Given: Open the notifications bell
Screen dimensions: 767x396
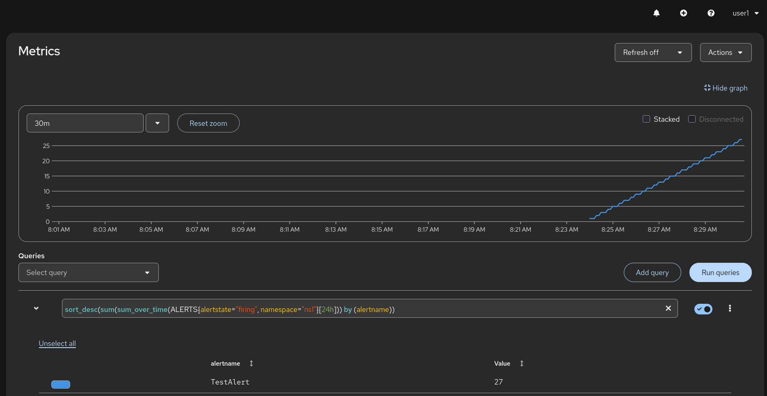Looking at the screenshot, I should tap(656, 13).
